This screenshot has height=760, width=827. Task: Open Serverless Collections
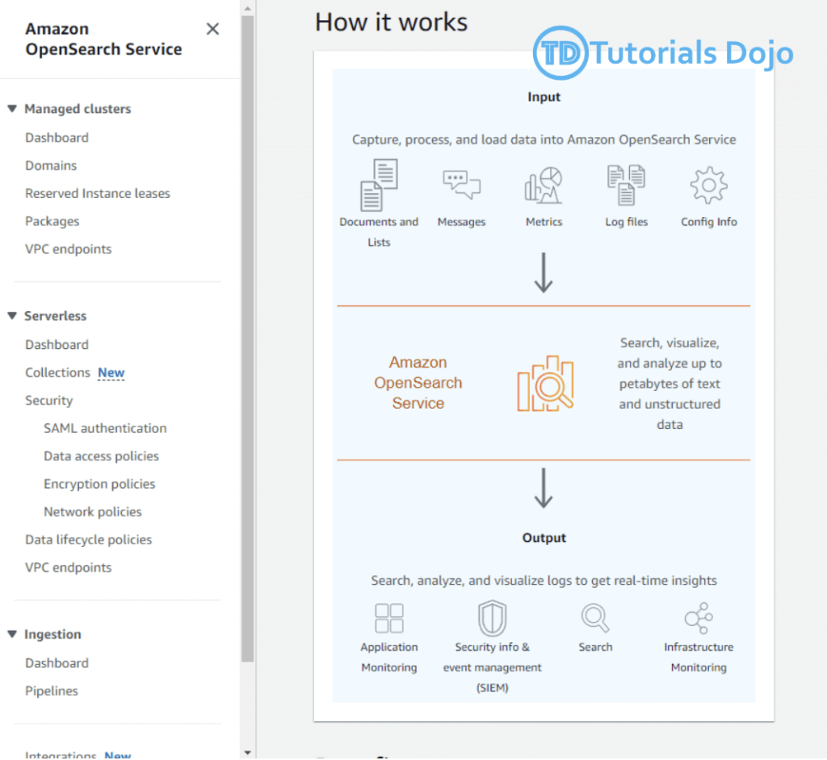pyautogui.click(x=58, y=372)
